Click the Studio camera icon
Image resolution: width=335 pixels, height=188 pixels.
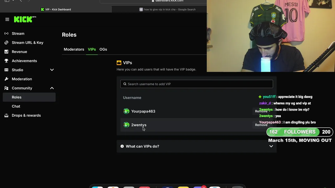tap(7, 70)
